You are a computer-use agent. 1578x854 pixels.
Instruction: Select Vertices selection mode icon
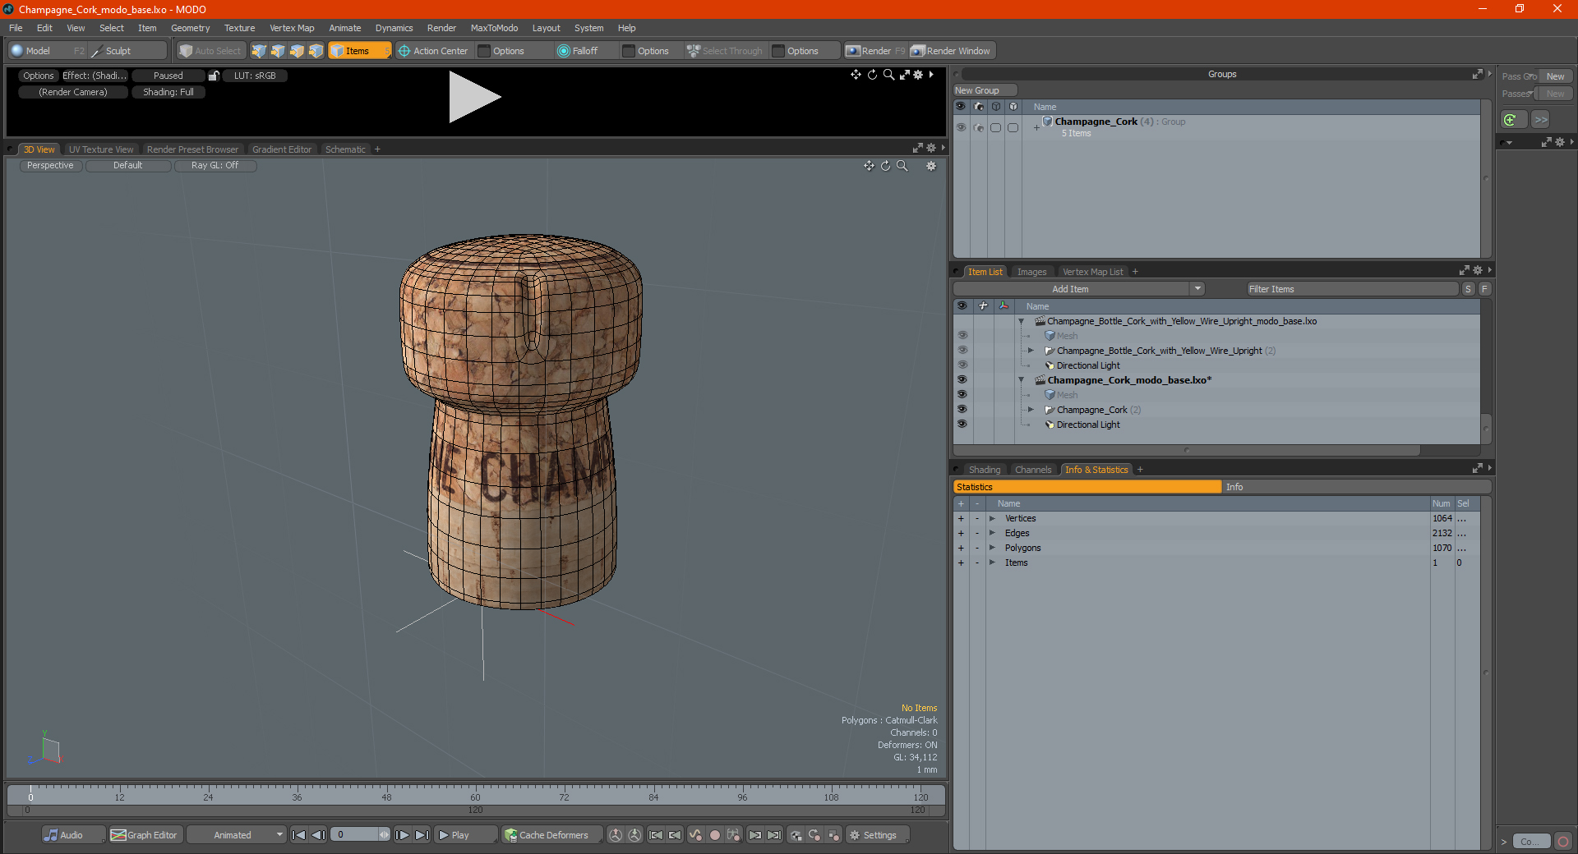coord(259,51)
